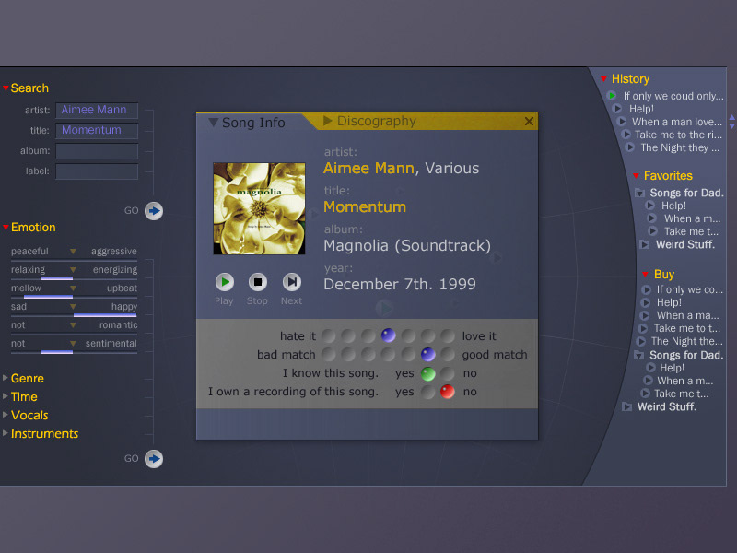
Task: Select the dot closest to 'good match'
Action: pyautogui.click(x=448, y=354)
